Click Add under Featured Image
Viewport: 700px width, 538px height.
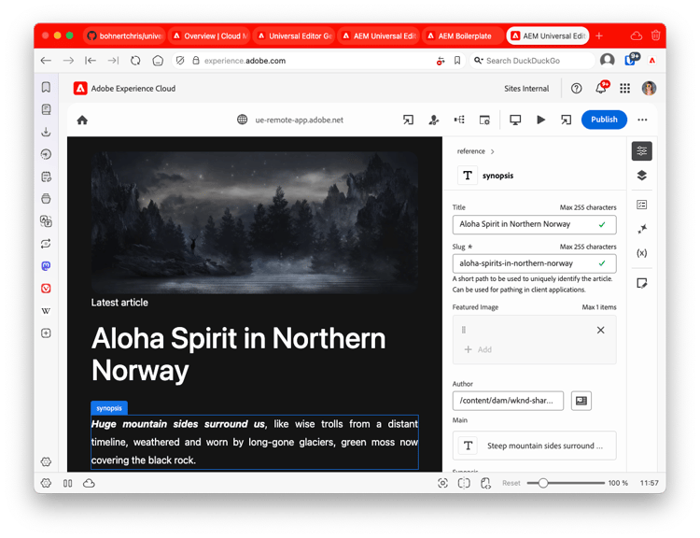pyautogui.click(x=478, y=349)
